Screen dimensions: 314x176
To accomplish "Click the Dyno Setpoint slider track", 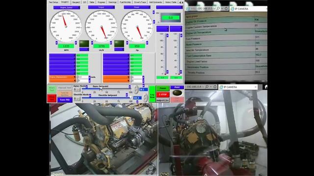I will 106,89.
